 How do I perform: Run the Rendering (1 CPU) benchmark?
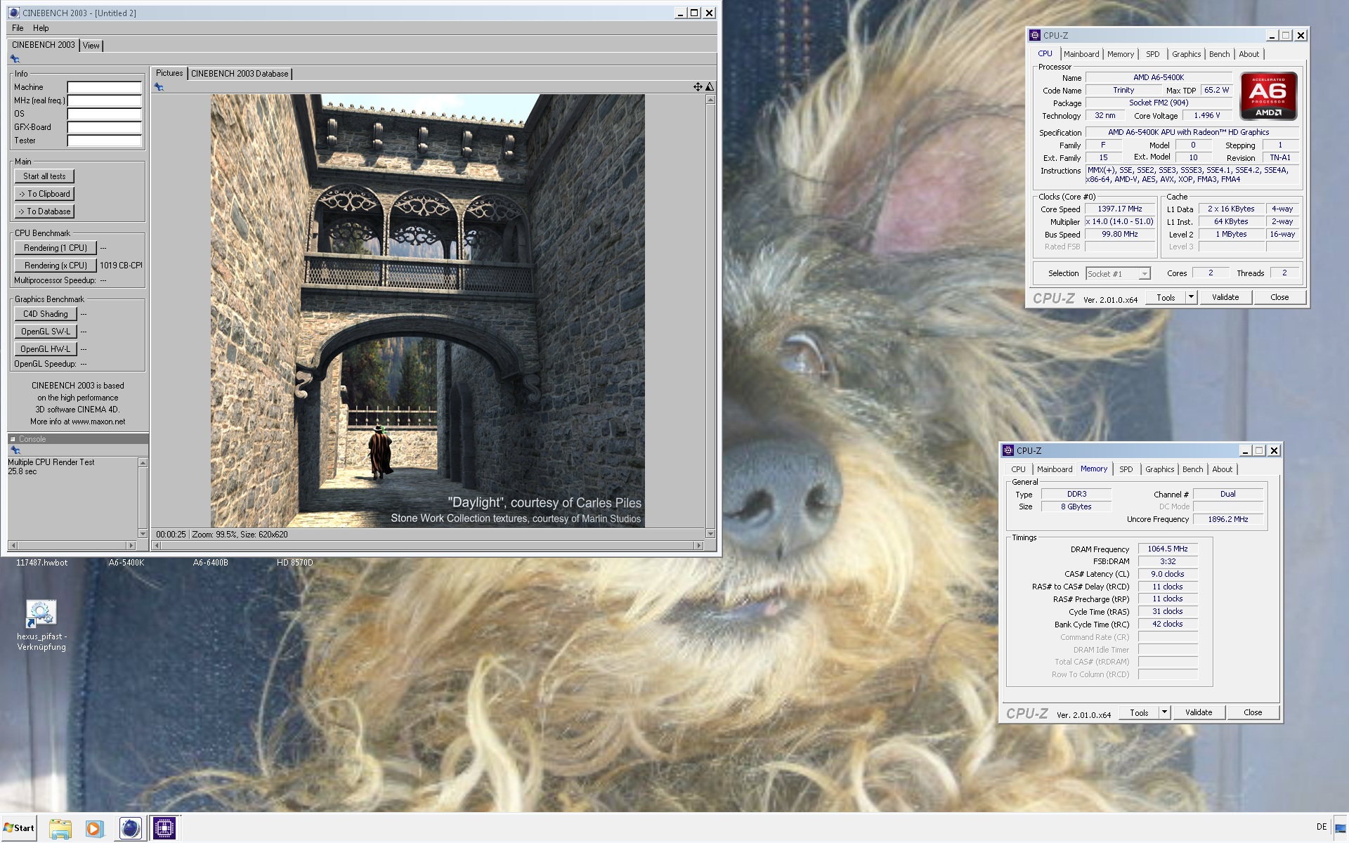tap(56, 248)
